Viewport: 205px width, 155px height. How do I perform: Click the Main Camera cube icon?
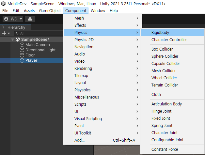(x=22, y=45)
